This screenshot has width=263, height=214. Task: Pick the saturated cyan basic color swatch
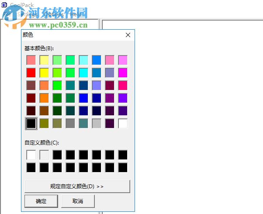tap(83, 72)
